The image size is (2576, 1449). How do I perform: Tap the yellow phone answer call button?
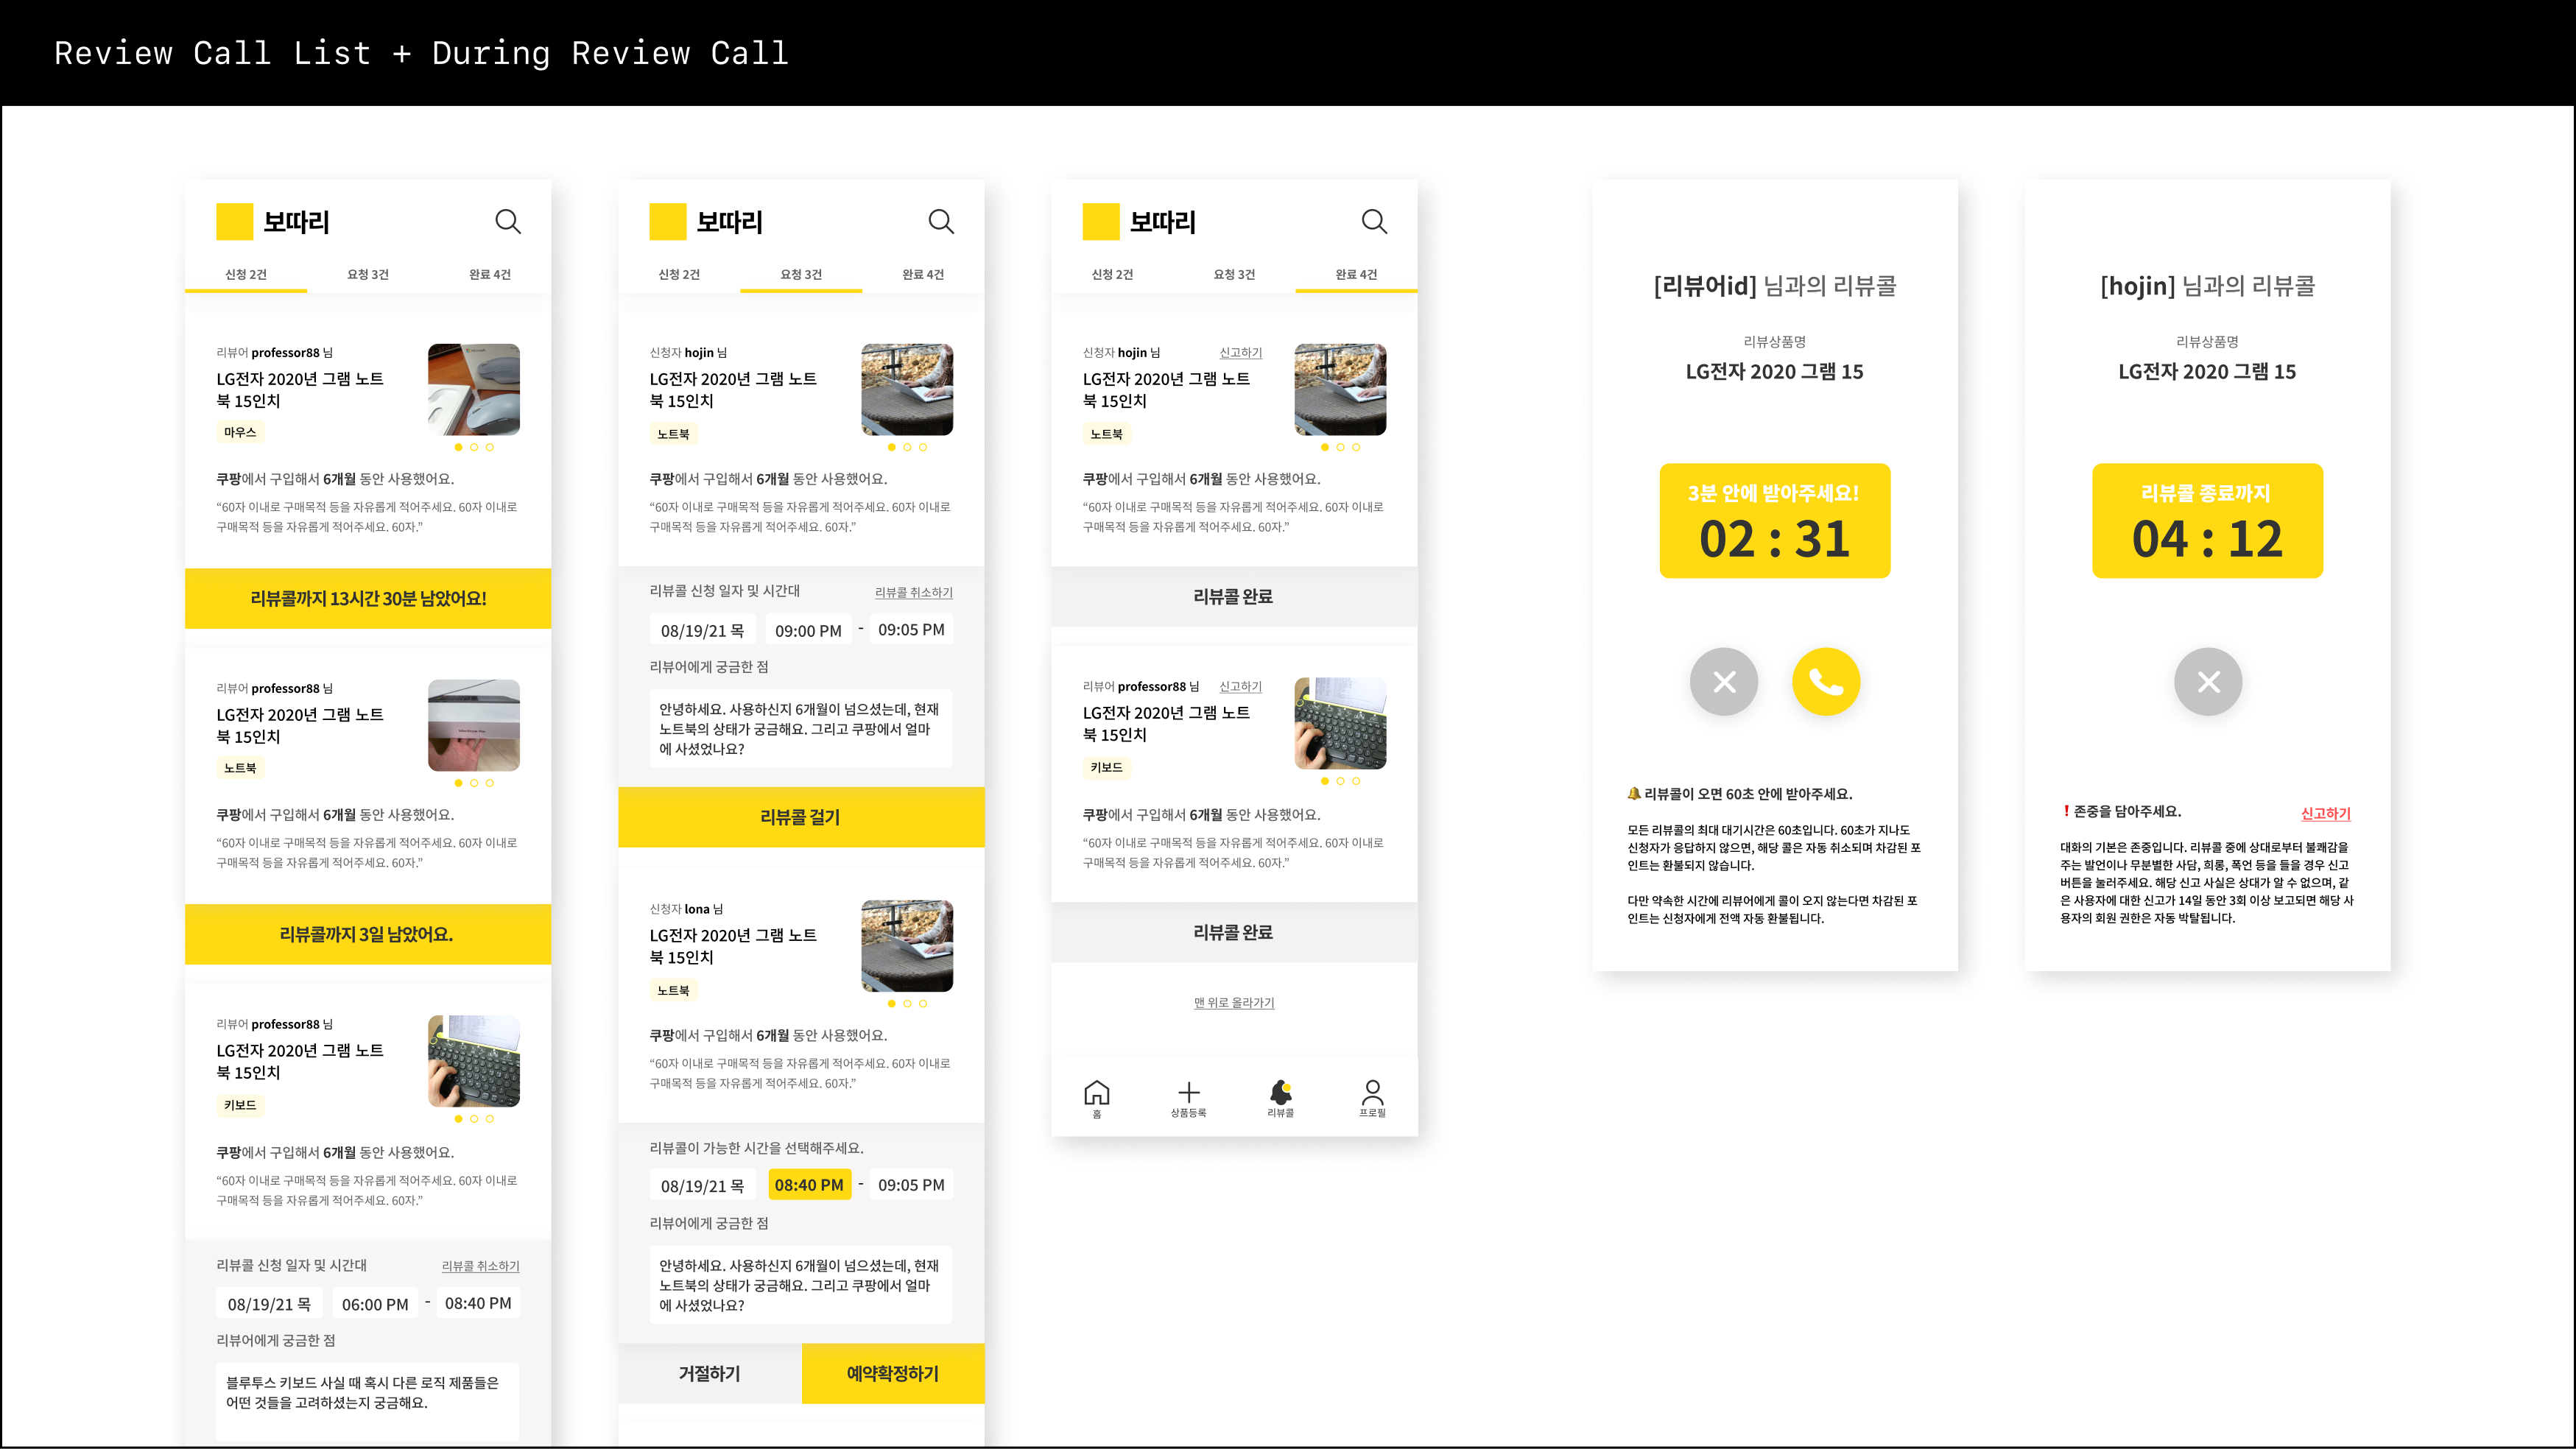pos(1825,682)
